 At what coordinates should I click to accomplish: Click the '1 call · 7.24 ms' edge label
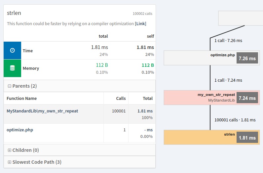228,80
